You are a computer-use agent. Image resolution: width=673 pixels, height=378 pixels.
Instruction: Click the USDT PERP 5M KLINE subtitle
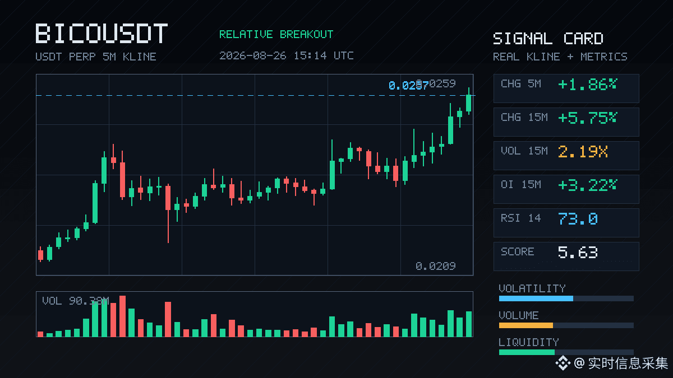pos(96,57)
